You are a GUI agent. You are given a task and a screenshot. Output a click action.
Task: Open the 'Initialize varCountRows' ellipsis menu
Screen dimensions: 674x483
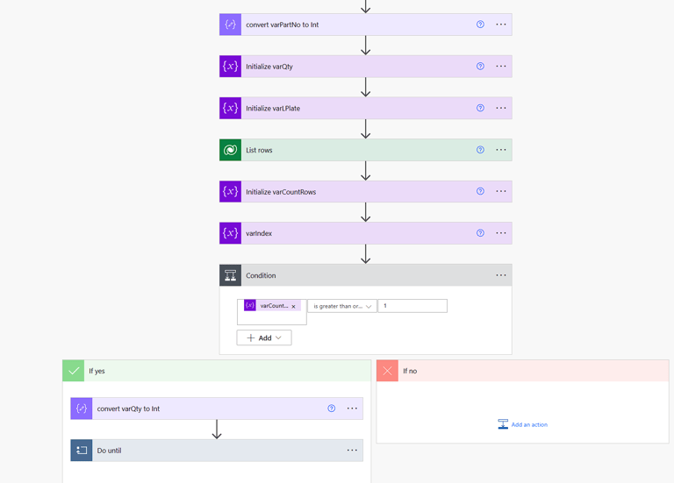click(x=501, y=191)
